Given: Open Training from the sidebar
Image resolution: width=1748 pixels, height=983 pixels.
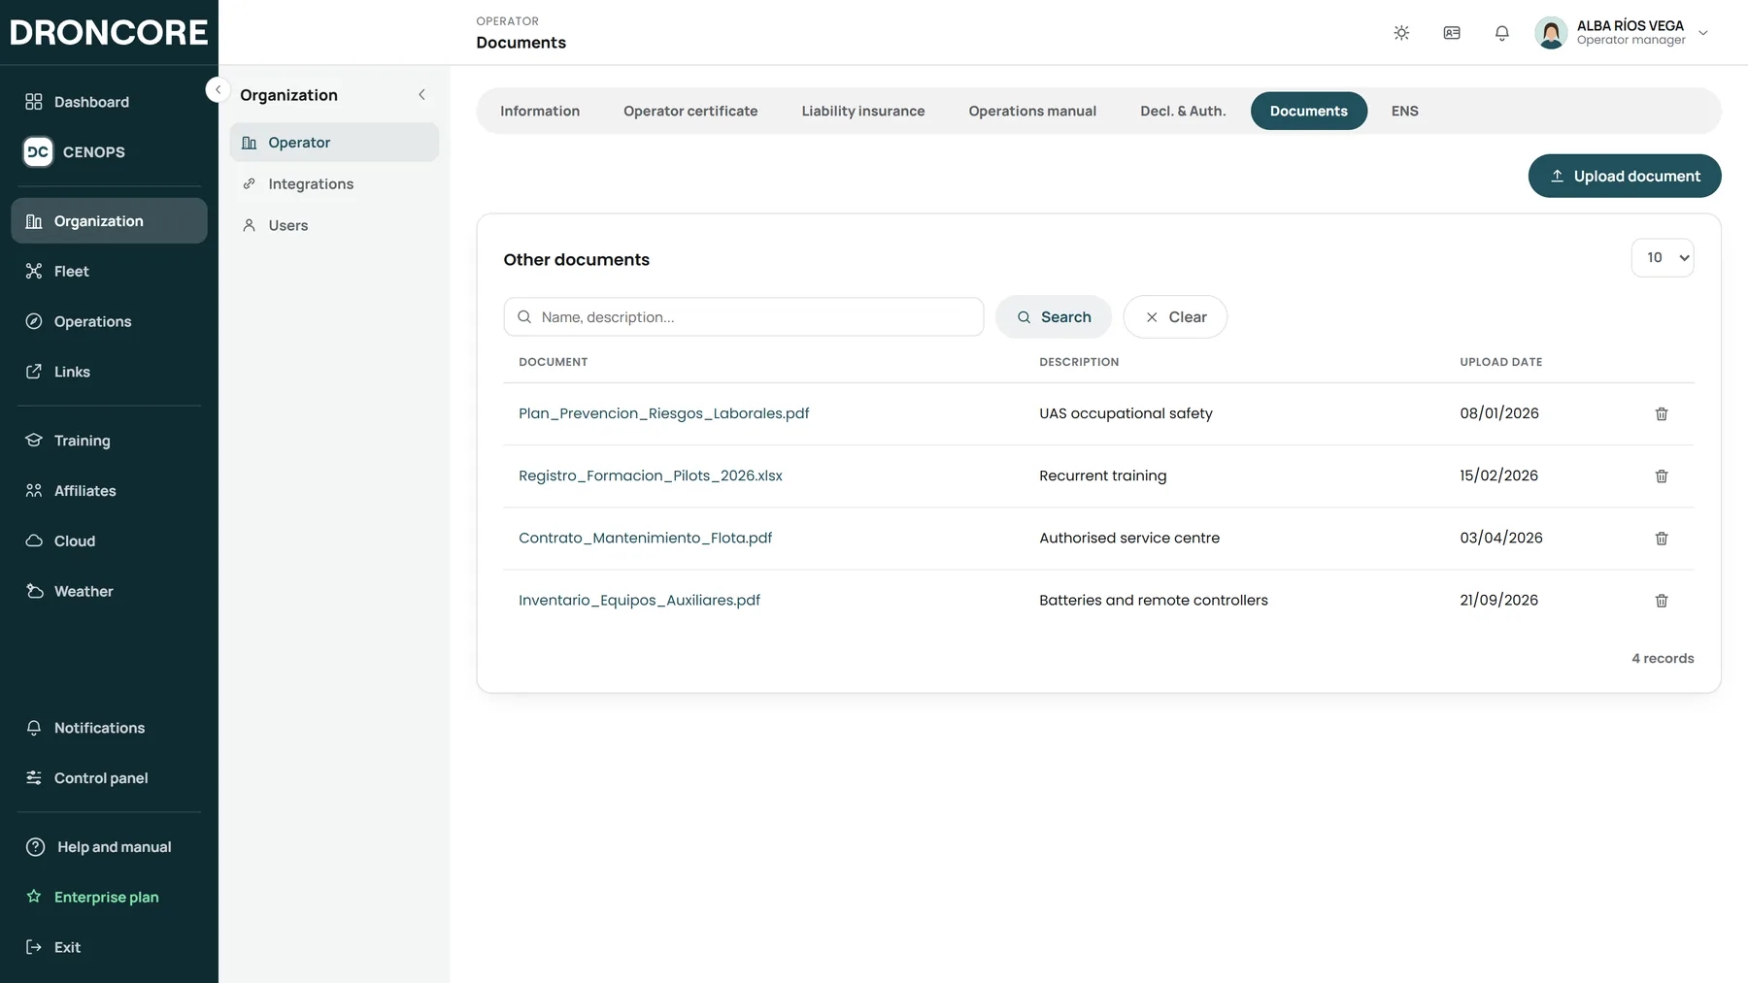Looking at the screenshot, I should tap(109, 441).
